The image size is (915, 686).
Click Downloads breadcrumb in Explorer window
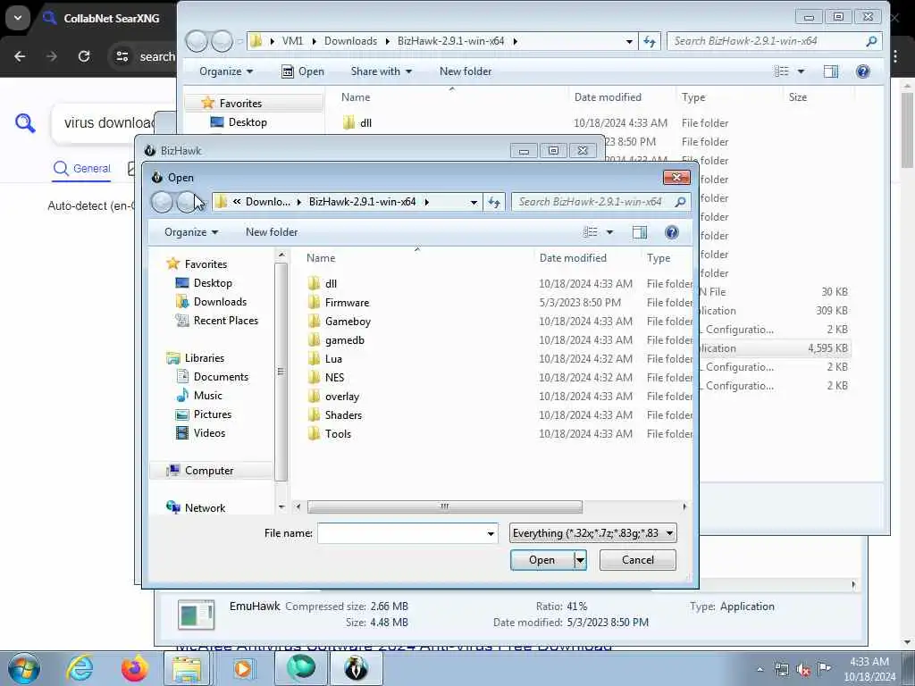[x=350, y=41]
